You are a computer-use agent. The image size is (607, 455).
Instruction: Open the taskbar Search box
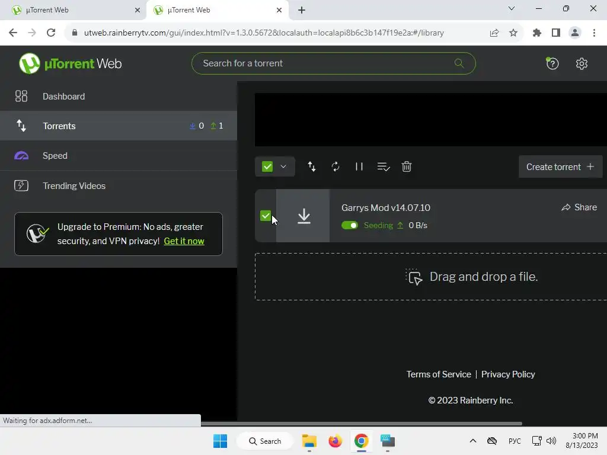point(265,441)
